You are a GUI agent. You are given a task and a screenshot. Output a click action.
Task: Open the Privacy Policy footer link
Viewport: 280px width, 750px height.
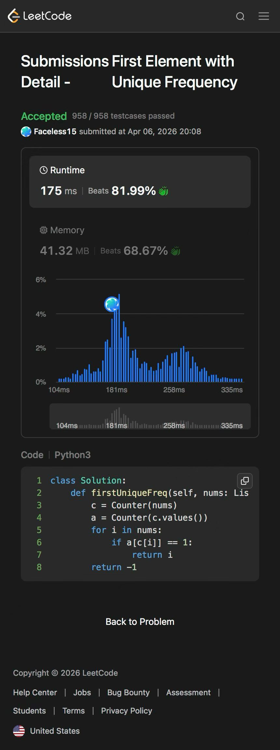coord(126,711)
